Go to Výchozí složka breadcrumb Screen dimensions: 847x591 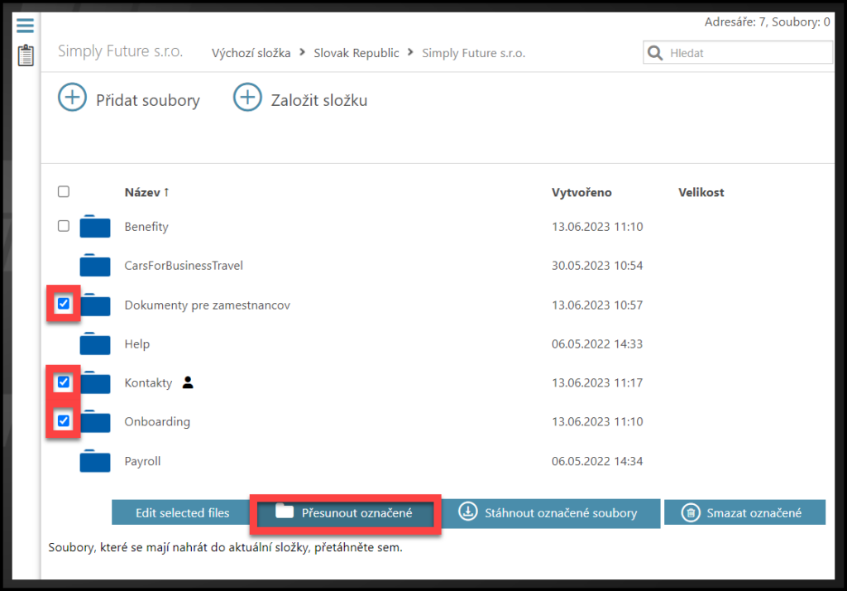[x=251, y=53]
